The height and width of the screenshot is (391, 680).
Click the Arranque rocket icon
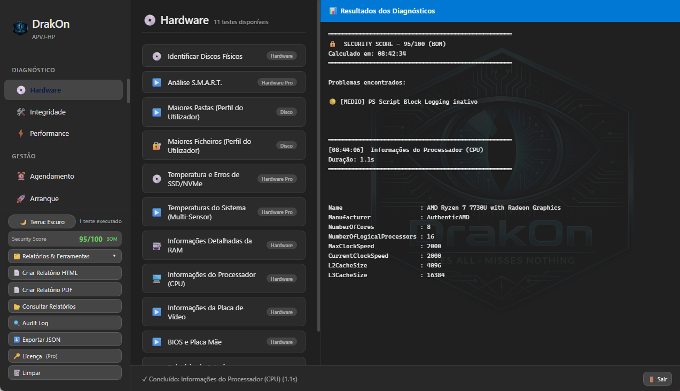click(x=21, y=198)
